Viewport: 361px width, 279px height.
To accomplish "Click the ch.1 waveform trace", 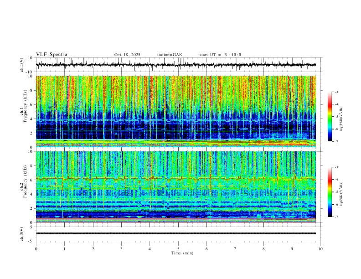I will [x=176, y=65].
